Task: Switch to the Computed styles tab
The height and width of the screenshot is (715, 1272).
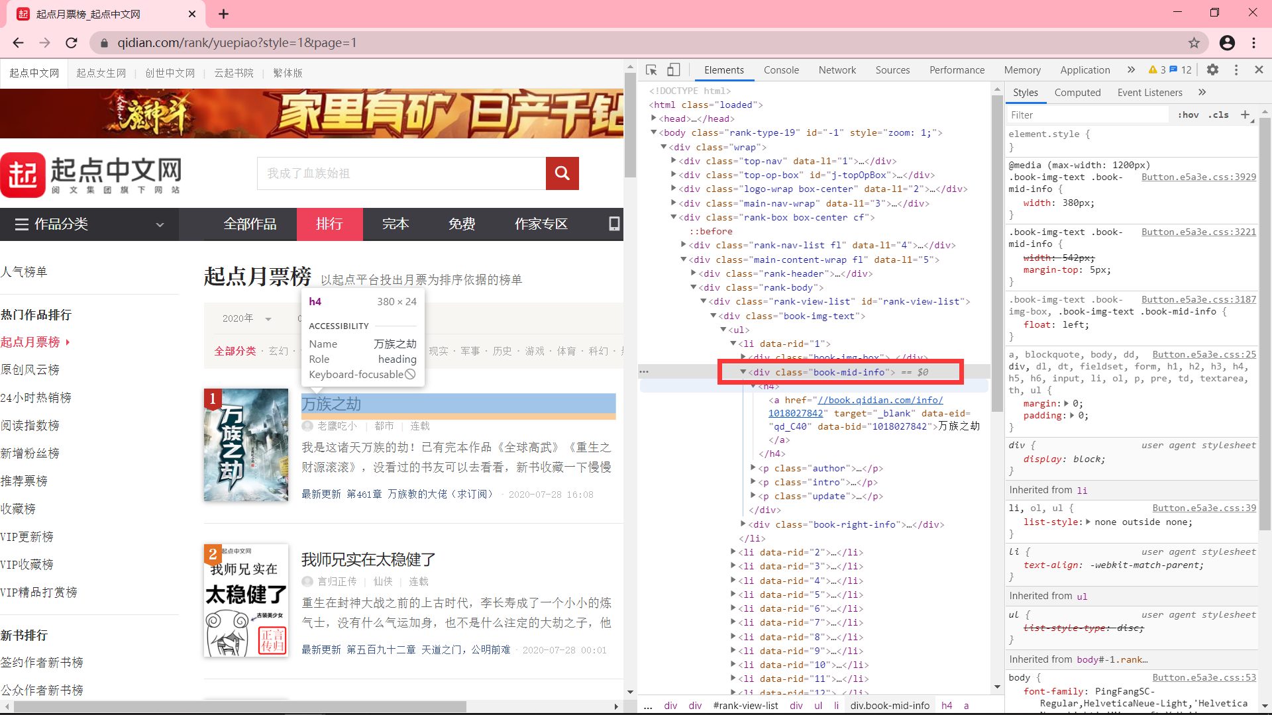Action: tap(1077, 92)
